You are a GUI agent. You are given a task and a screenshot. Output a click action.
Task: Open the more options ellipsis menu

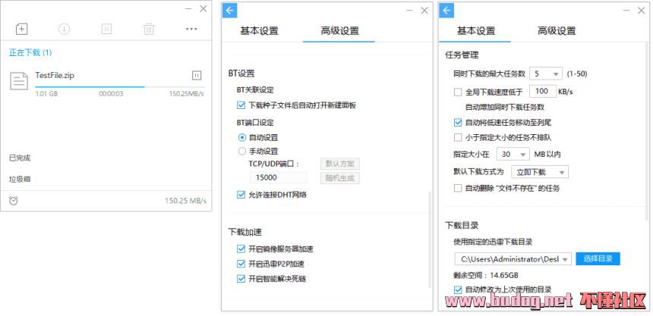click(x=191, y=29)
